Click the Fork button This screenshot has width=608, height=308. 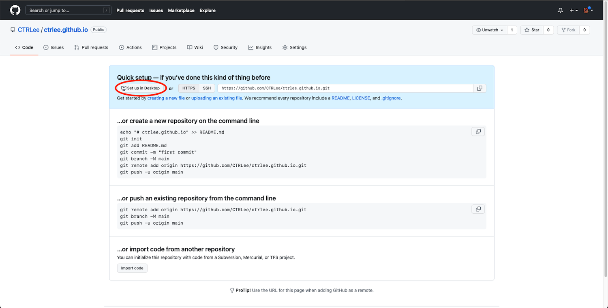coord(568,30)
